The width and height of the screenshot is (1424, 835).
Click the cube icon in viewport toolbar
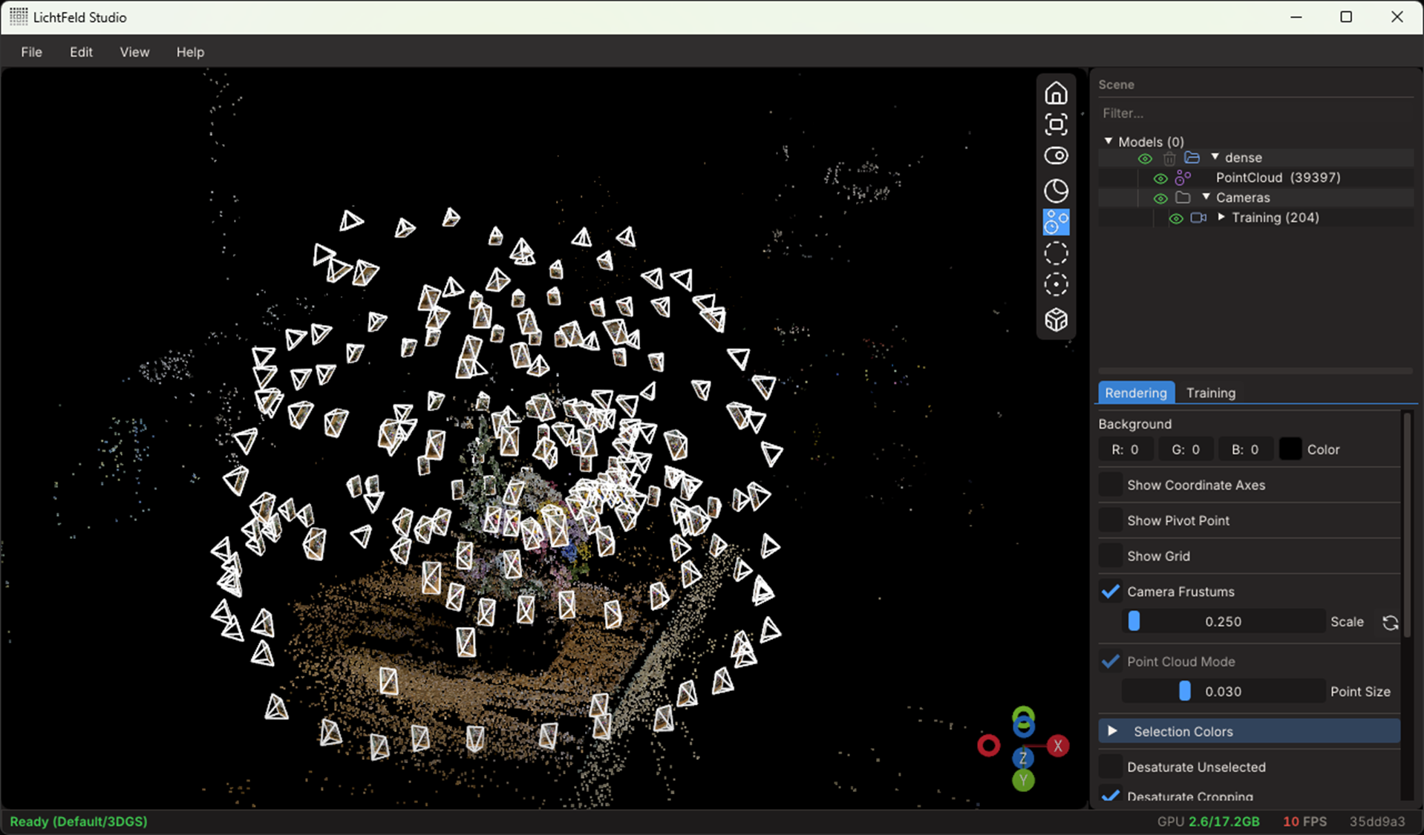[x=1056, y=320]
